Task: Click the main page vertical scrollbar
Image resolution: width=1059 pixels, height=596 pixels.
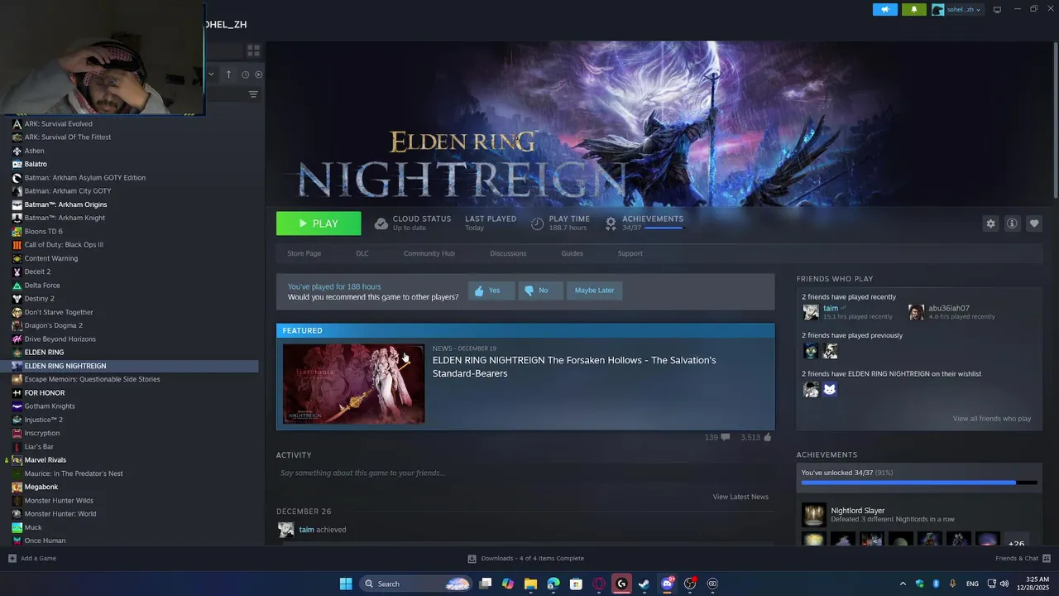Action: (1055, 120)
